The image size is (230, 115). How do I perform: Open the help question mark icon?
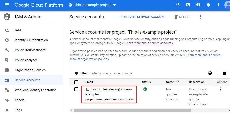(198, 5)
